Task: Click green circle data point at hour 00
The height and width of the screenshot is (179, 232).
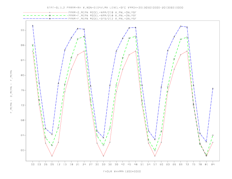Action: pos(33,45)
